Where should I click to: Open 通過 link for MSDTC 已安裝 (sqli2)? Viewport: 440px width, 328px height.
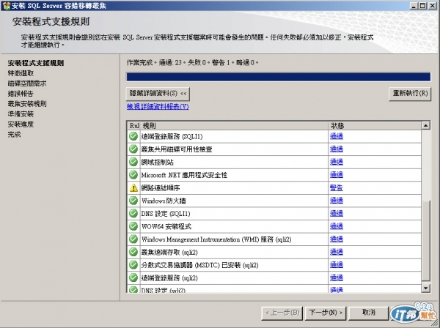tap(337, 265)
